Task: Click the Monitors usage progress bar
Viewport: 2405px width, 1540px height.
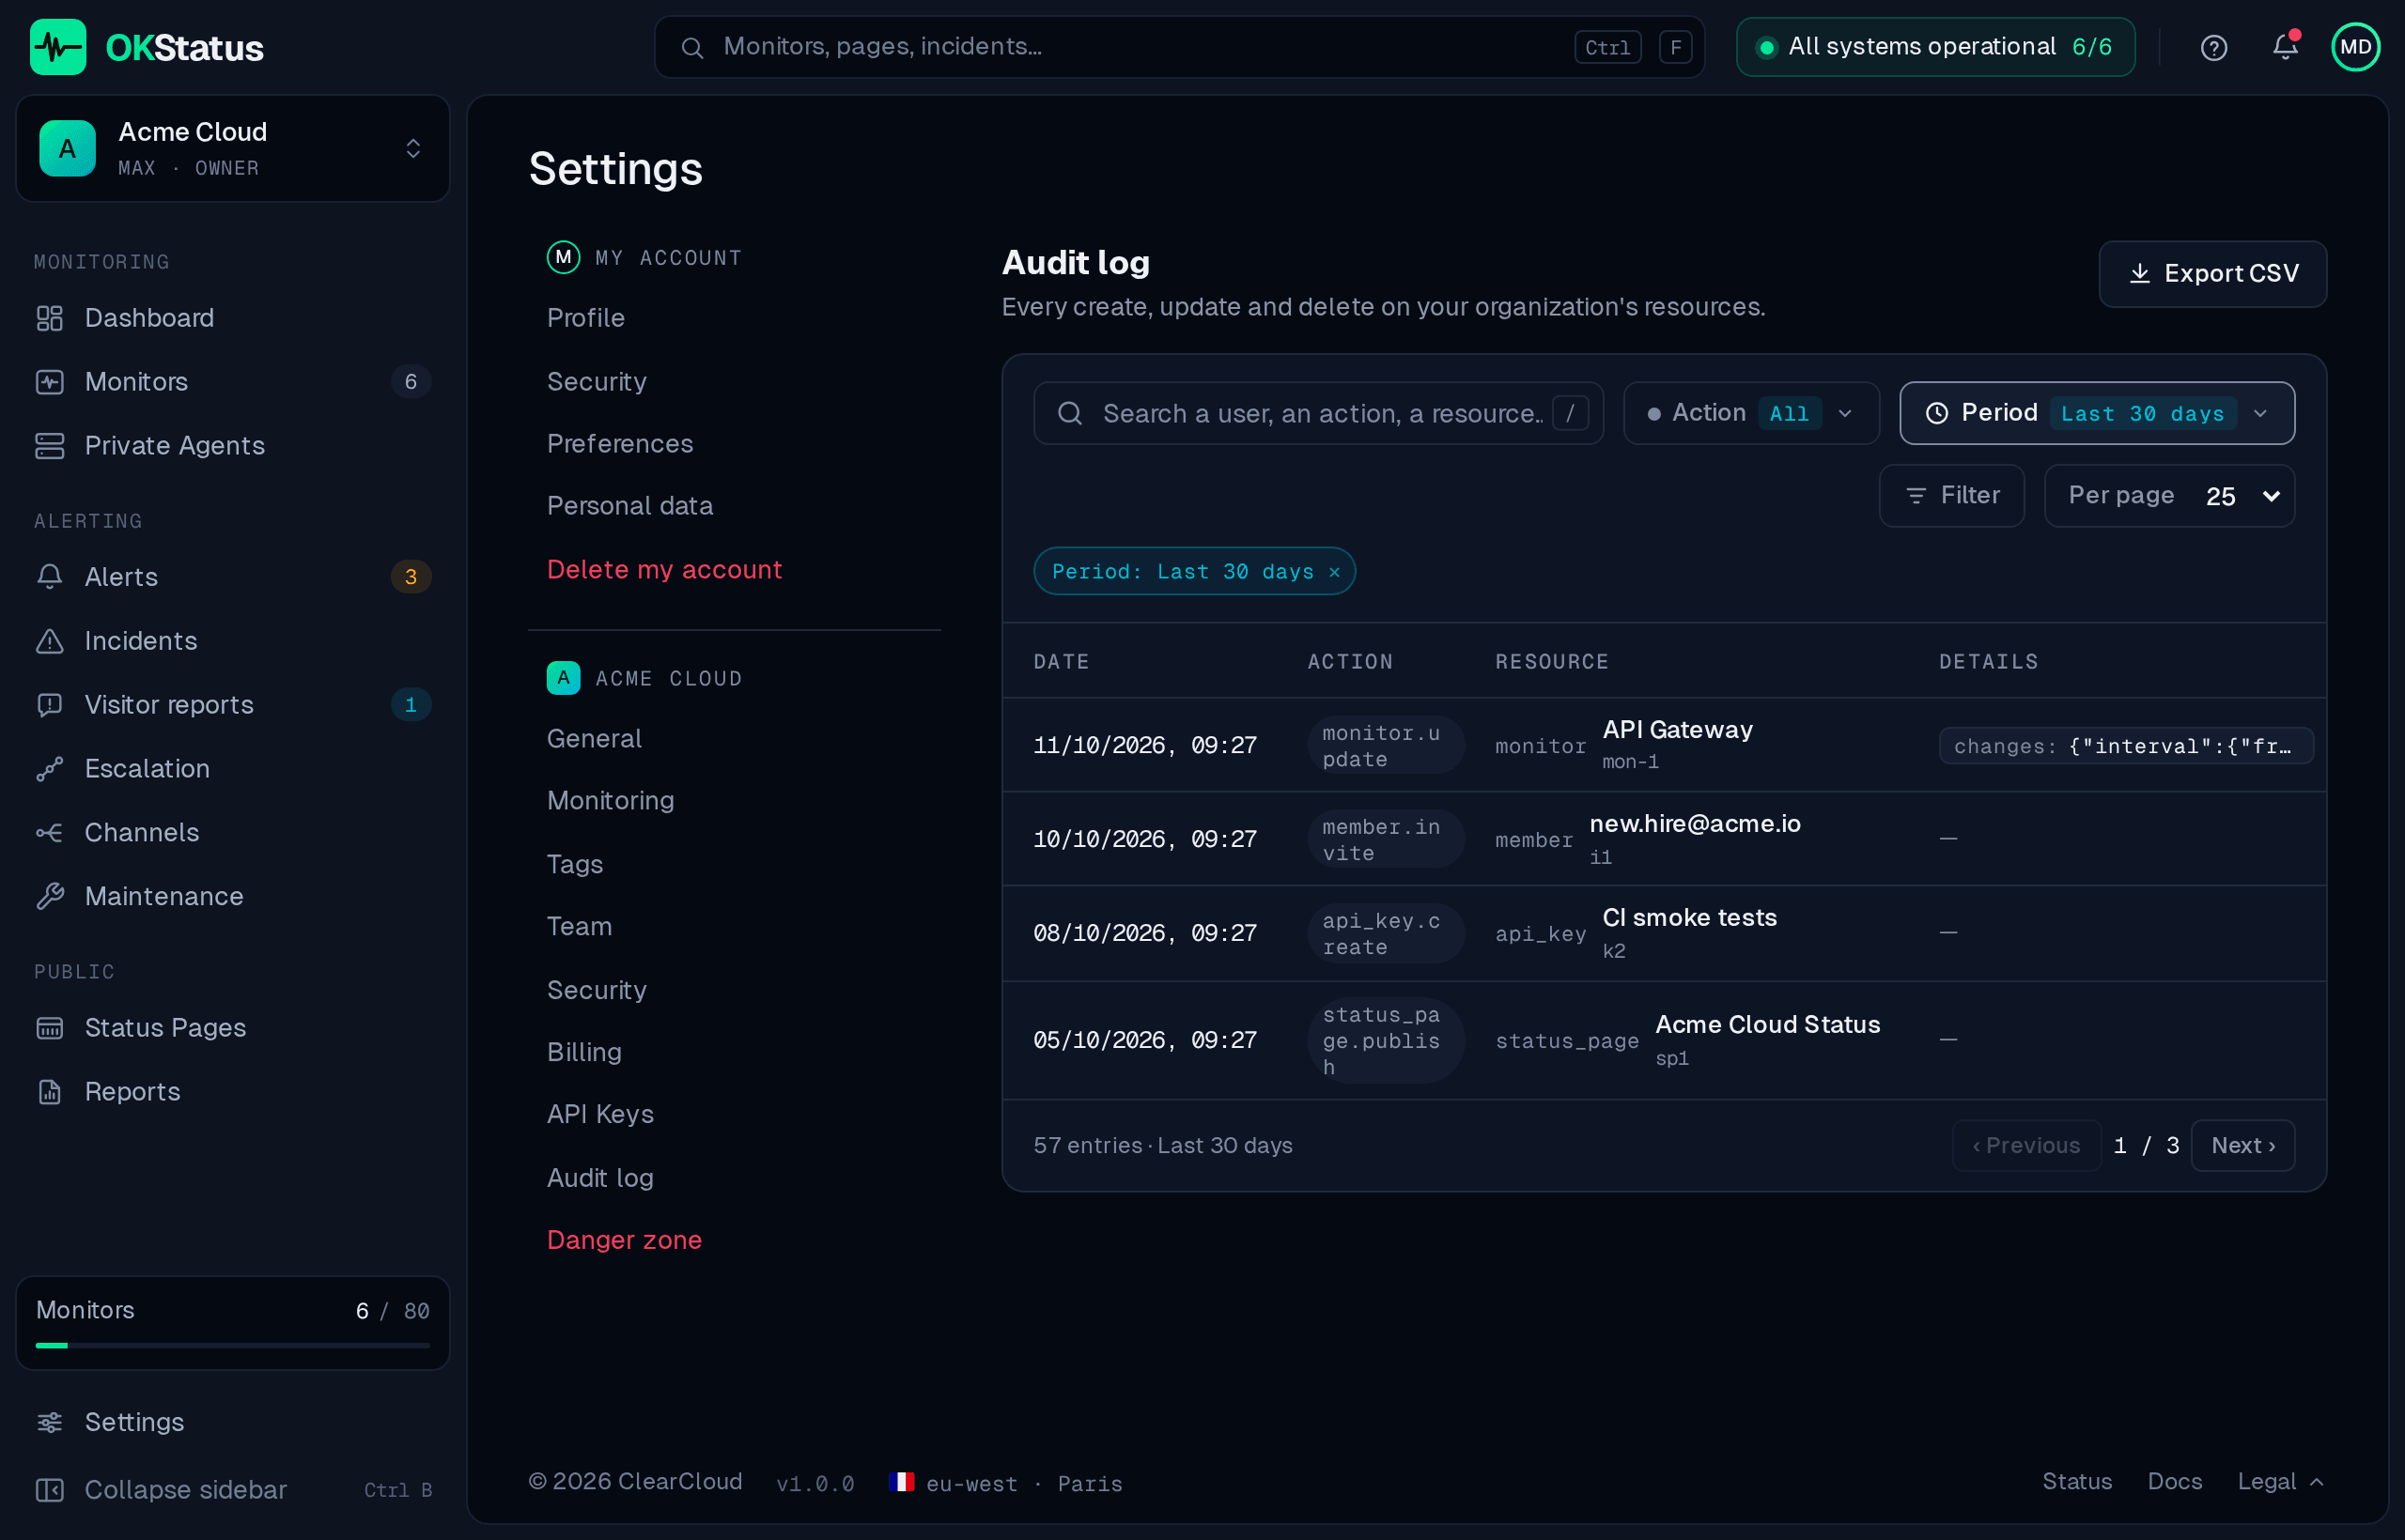Action: coord(233,1346)
